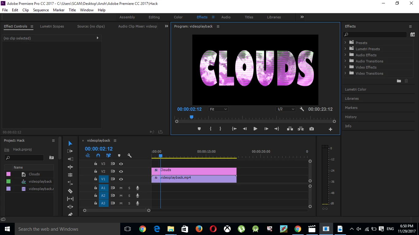The width and height of the screenshot is (419, 235).
Task: Go to Out point in Program monitor
Action: click(x=277, y=129)
